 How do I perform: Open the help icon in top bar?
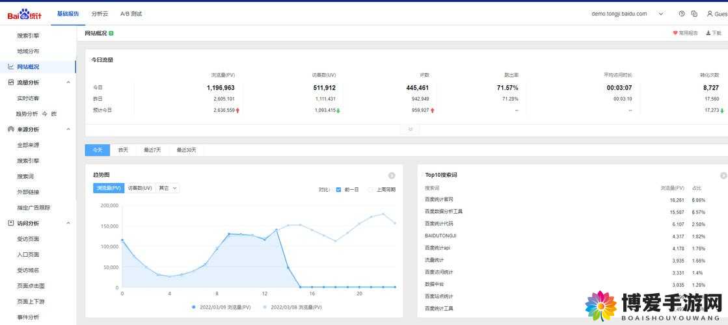(x=682, y=14)
